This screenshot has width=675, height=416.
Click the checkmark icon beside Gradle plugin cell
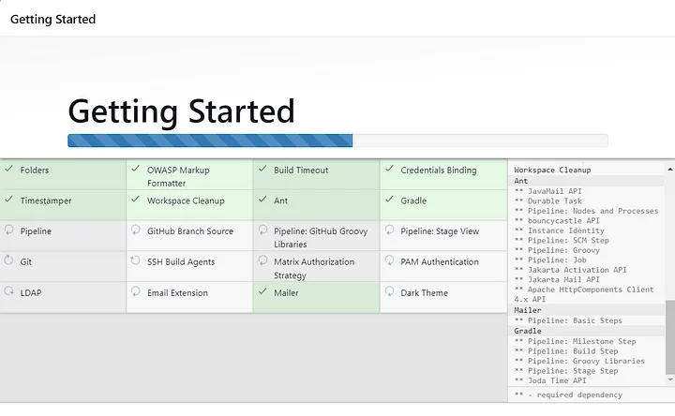[390, 200]
